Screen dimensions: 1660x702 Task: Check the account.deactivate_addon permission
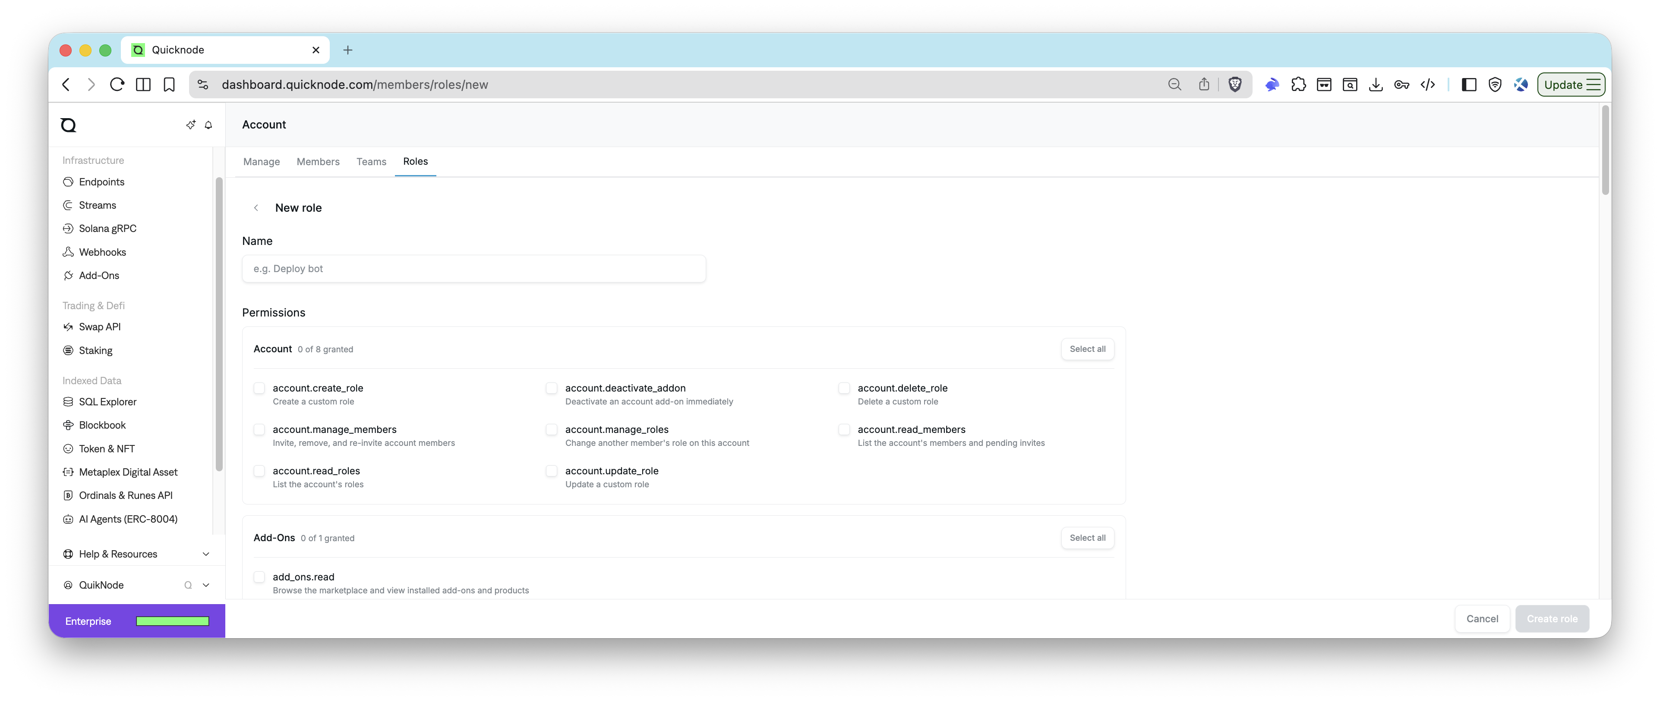click(552, 388)
